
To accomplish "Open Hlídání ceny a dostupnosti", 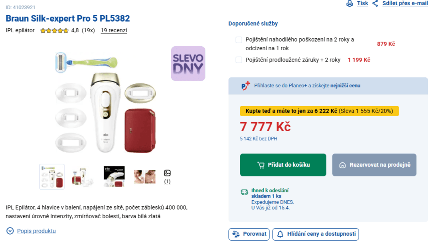I will 316,234.
